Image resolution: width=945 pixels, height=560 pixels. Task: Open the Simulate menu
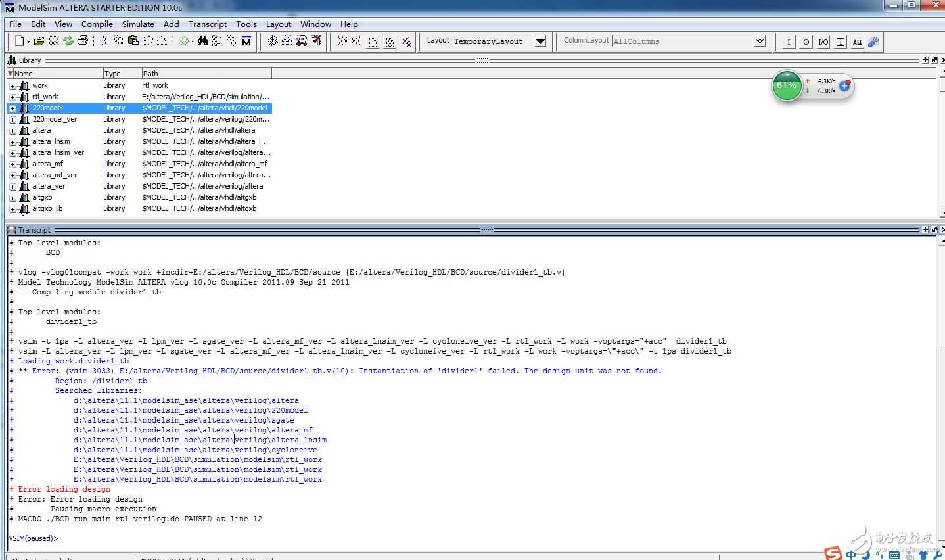pos(138,24)
